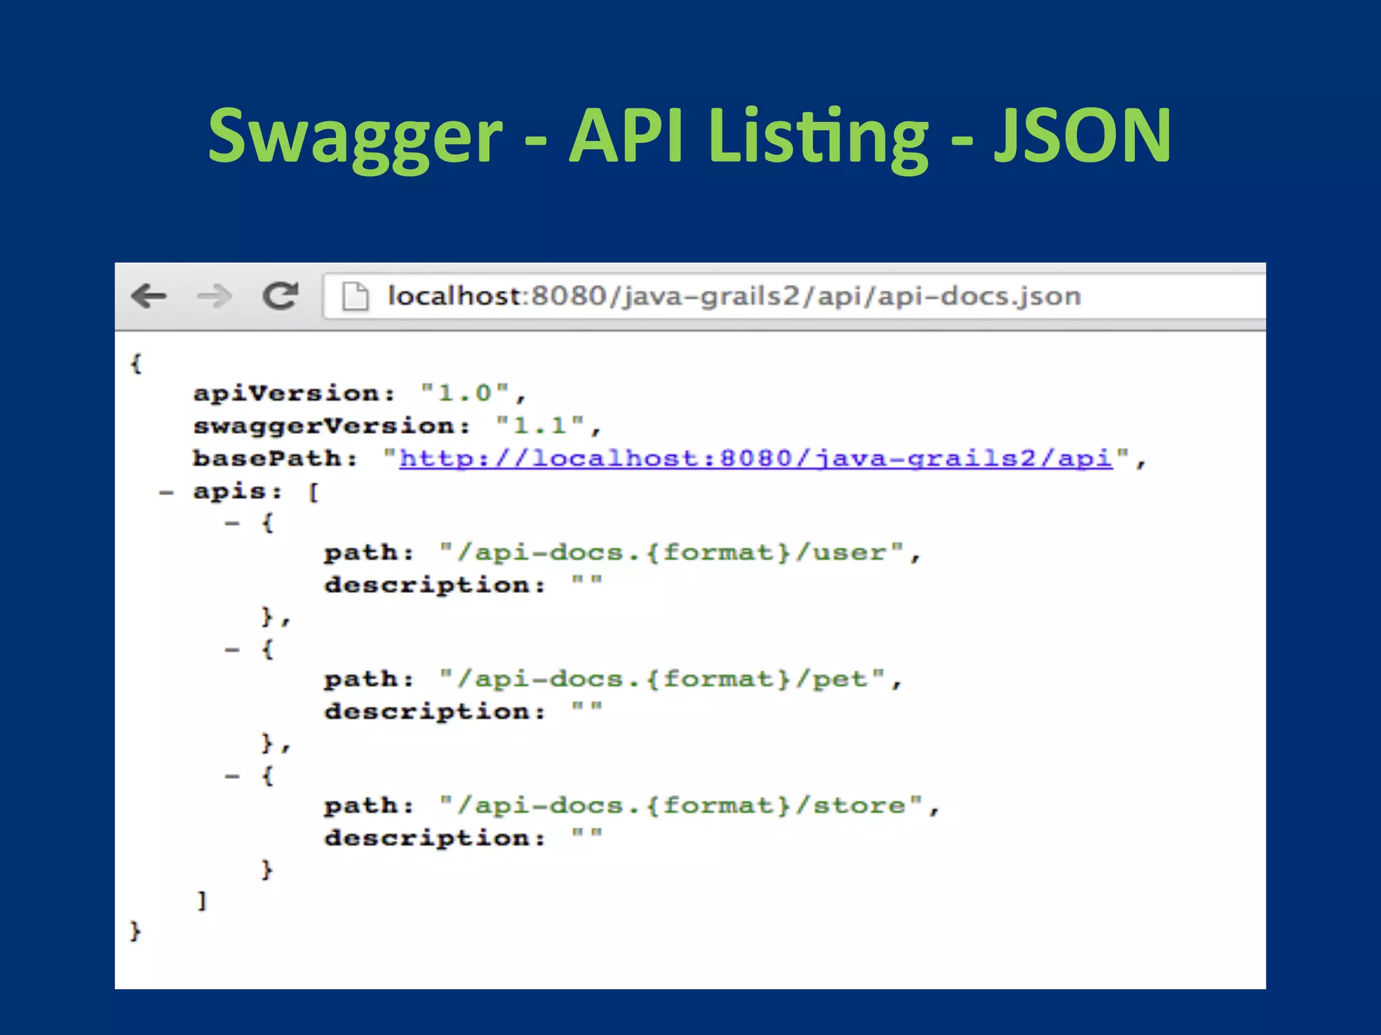Collapse the object containing the user path

[232, 524]
